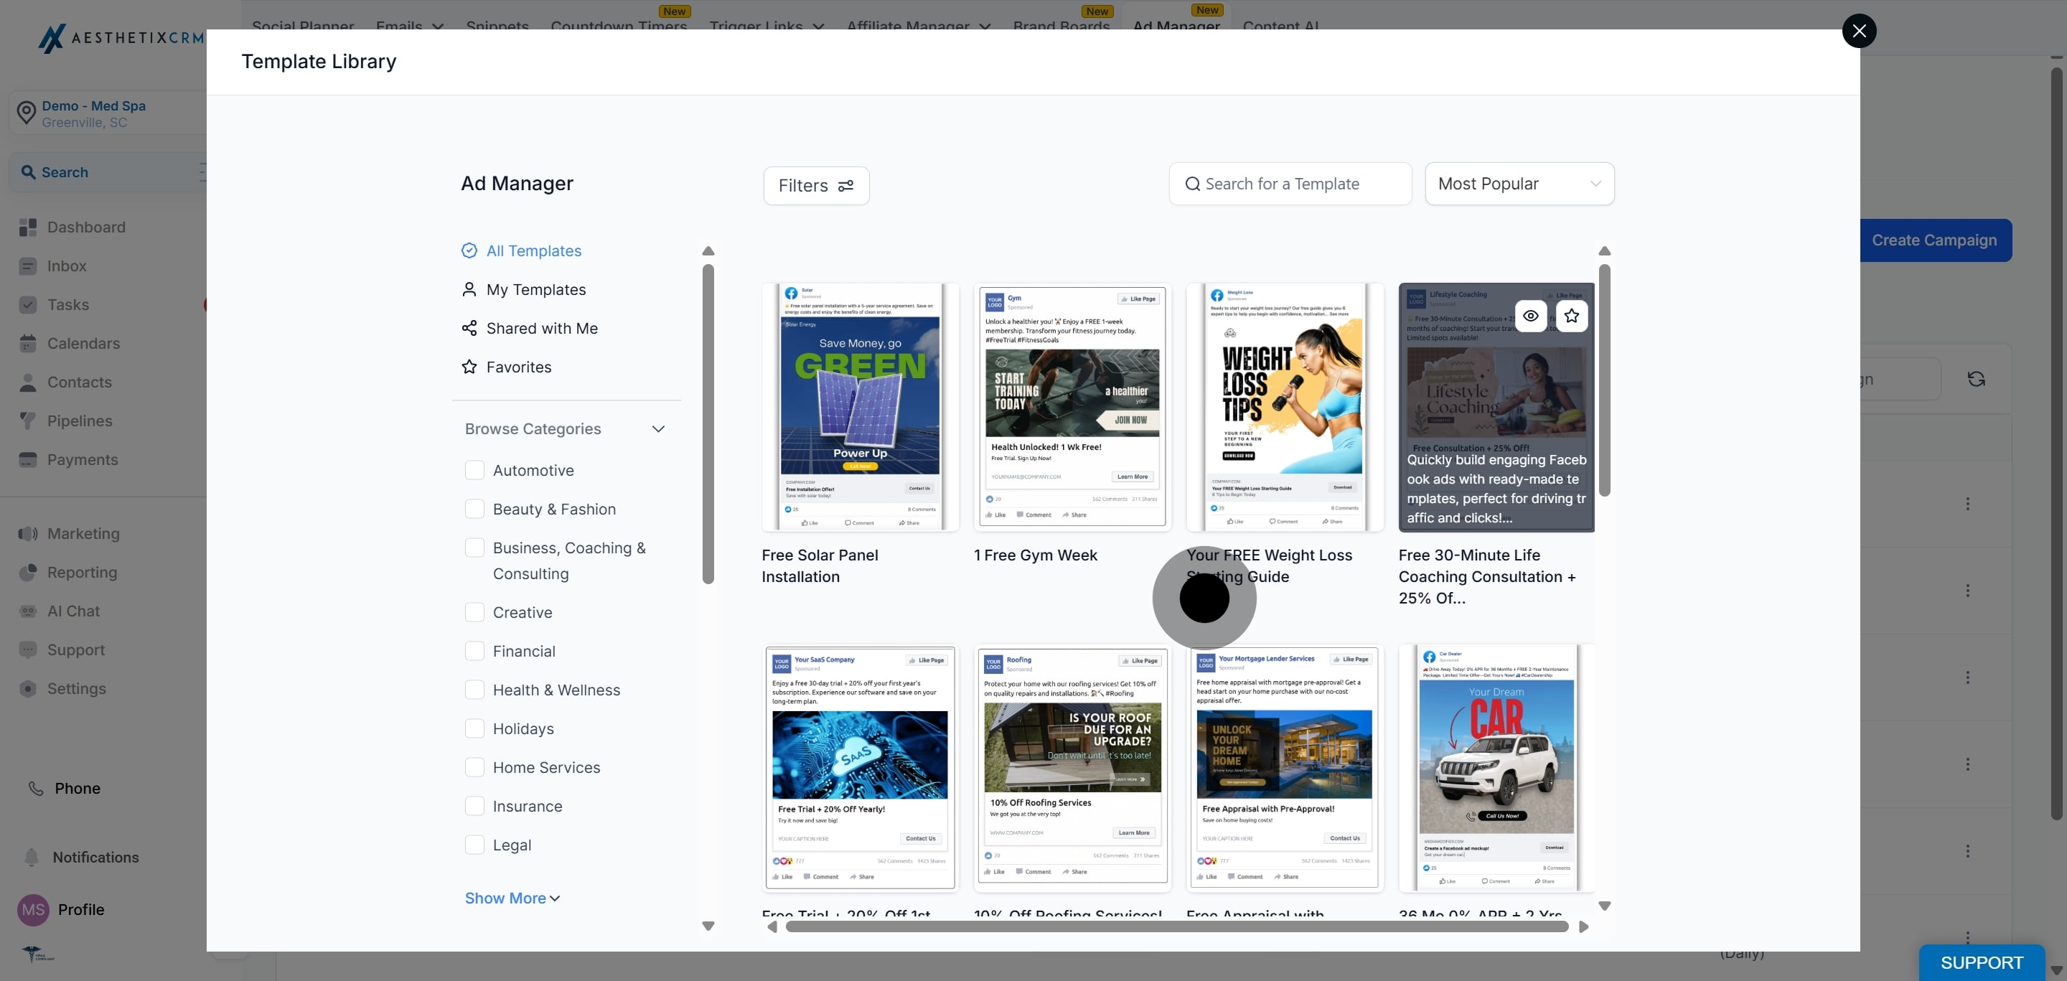Click the horizontal scrollbar under the templates grid
This screenshot has height=981, width=2067.
point(1176,926)
